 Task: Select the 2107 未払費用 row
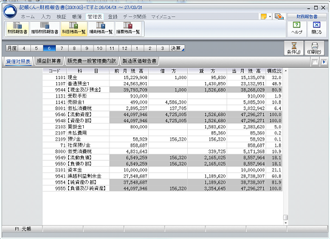pos(162,133)
